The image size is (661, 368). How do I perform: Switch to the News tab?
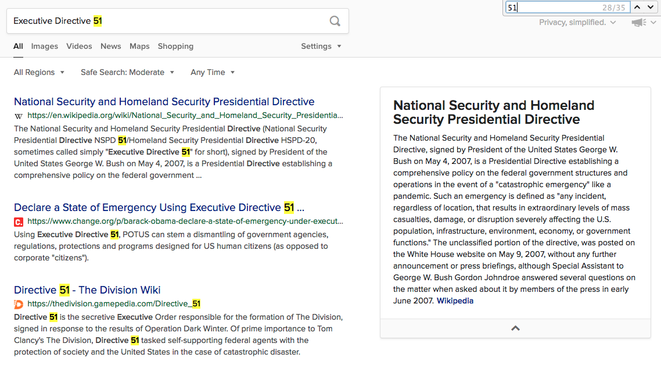coord(111,47)
